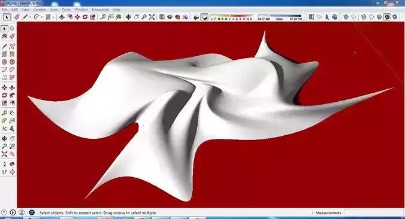Click the credits info status icon

(13, 212)
